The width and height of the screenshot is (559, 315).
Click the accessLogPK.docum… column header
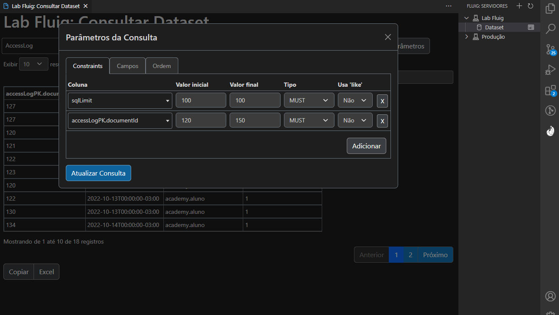[x=31, y=94]
